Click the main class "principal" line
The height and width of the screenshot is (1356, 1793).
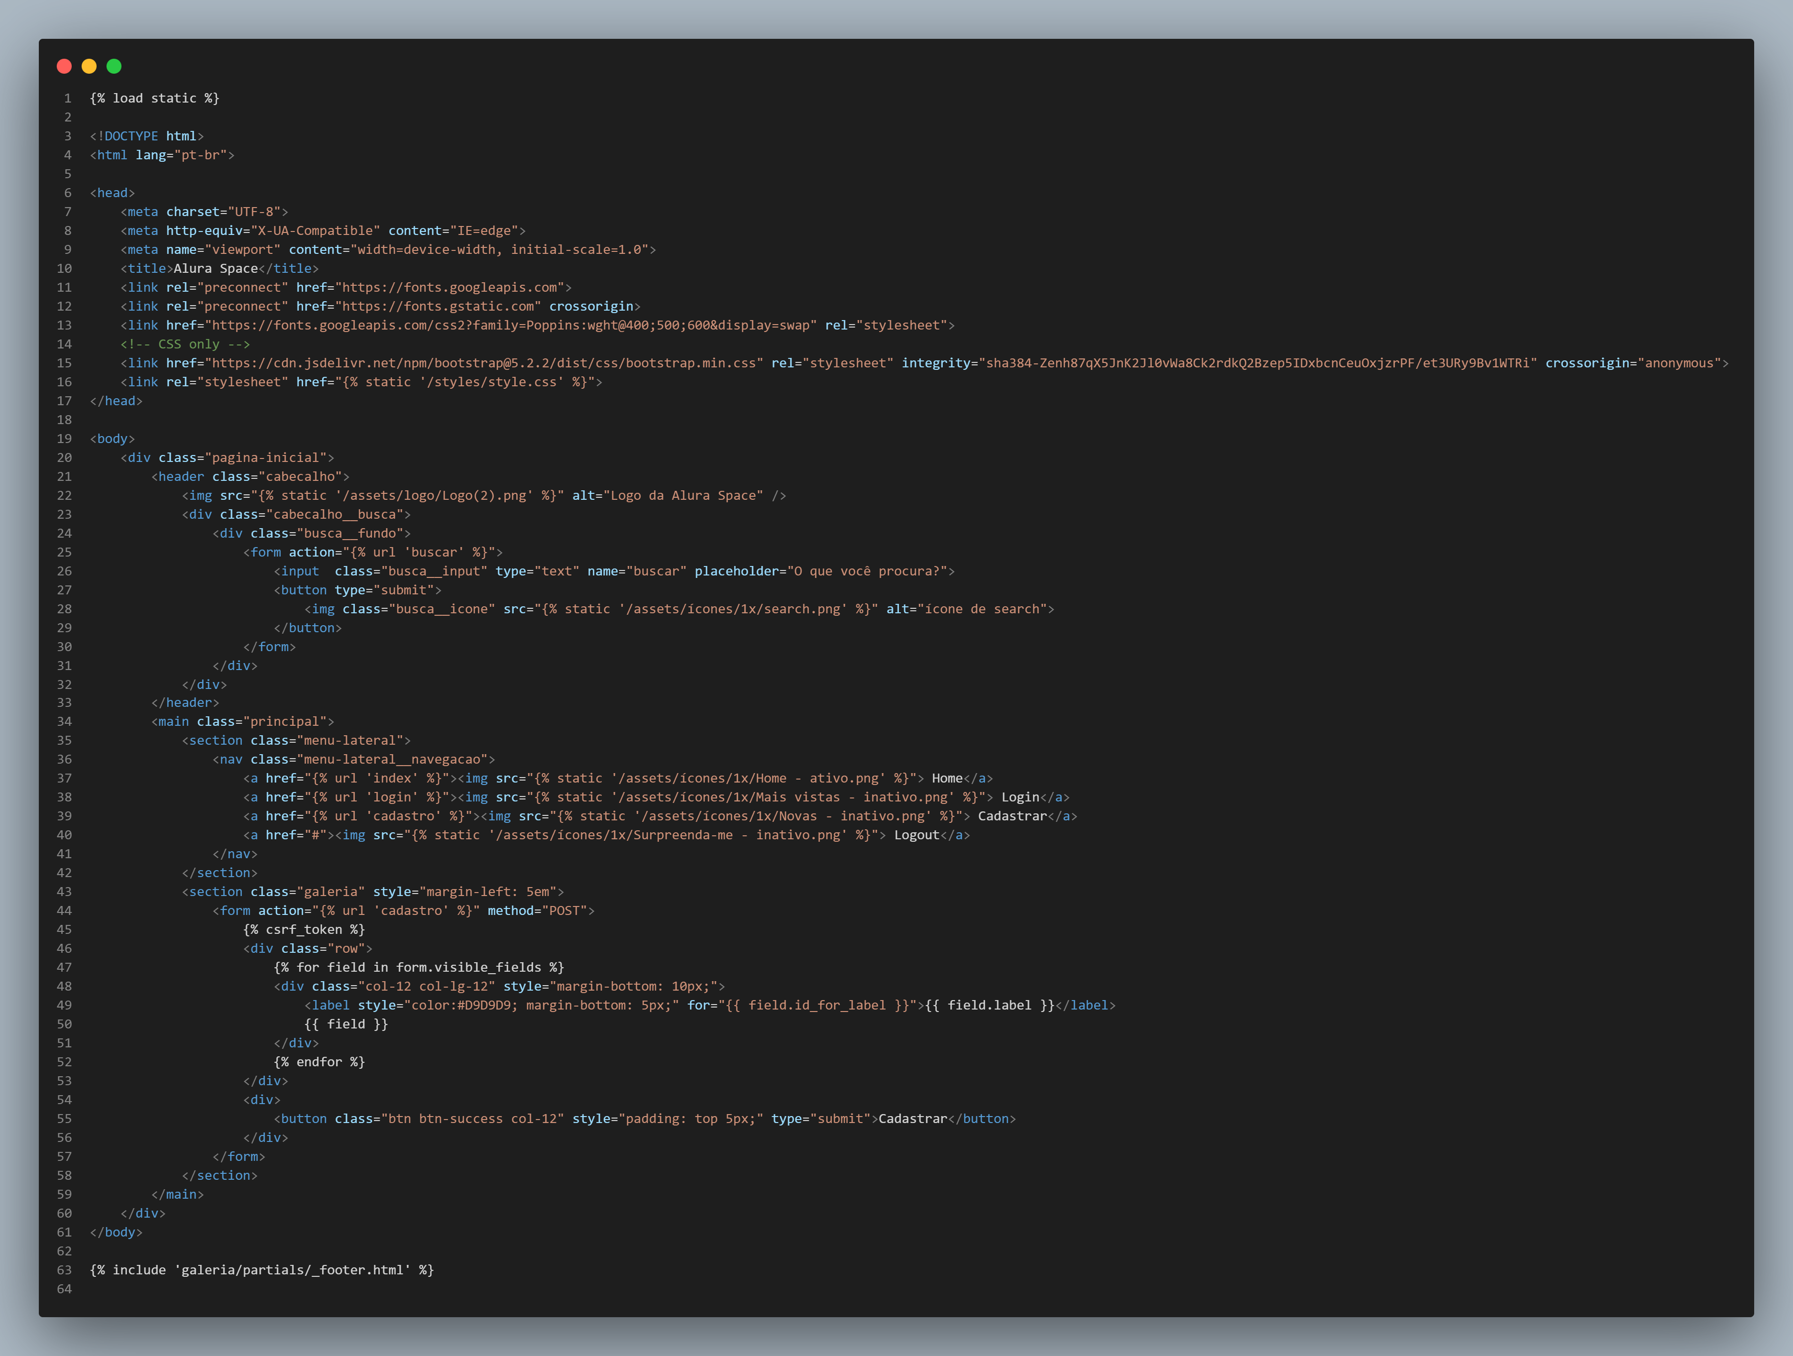243,721
